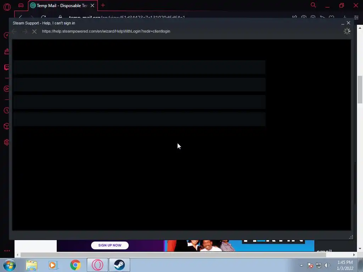
Task: Close the Temp Mail tab
Action: point(93,6)
